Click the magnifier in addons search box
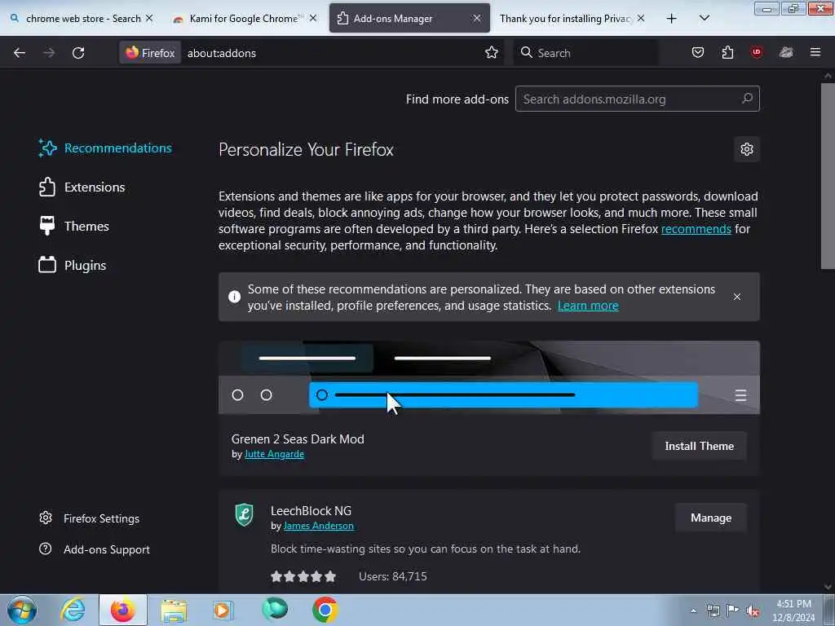 point(747,99)
